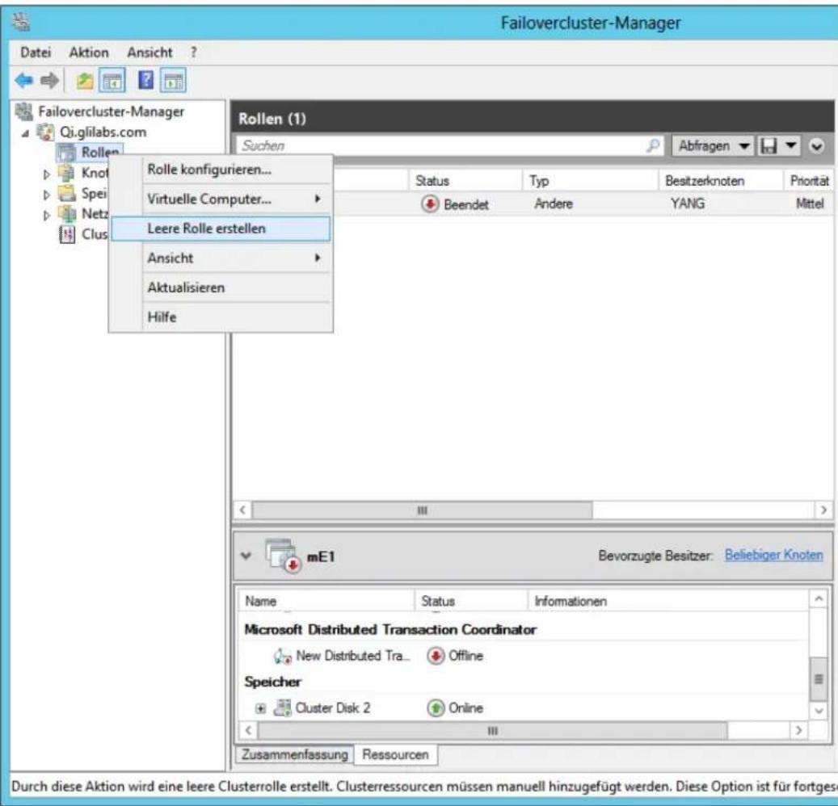Switch to the Zusammenfassung tab
This screenshot has width=838, height=806.
(294, 754)
